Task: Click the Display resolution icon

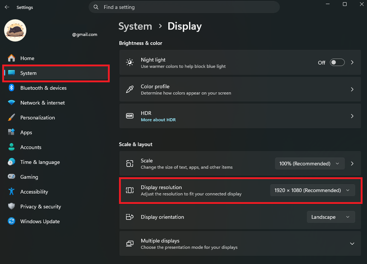Action: 130,190
